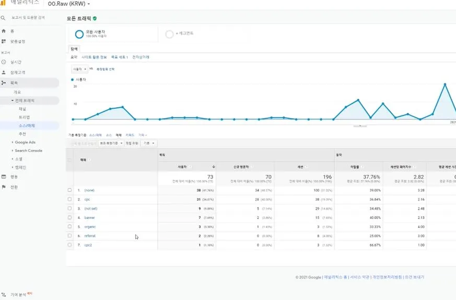
Task: Click the Analytics logo at top left
Action: click(x=3, y=2)
